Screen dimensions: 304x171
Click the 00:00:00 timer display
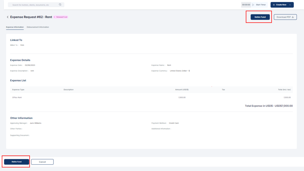tap(246, 5)
